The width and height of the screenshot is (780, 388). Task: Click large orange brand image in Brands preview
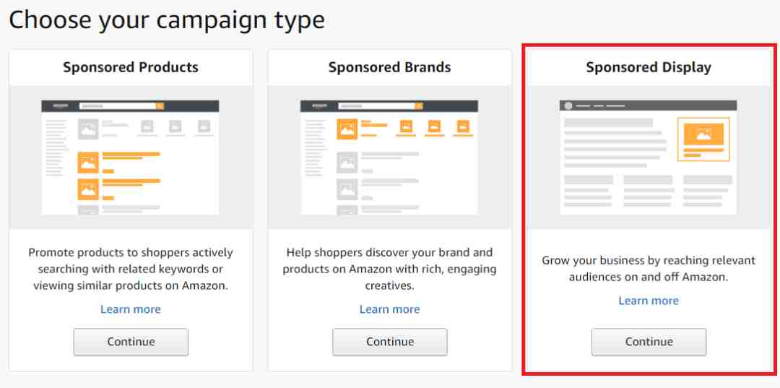tap(347, 129)
